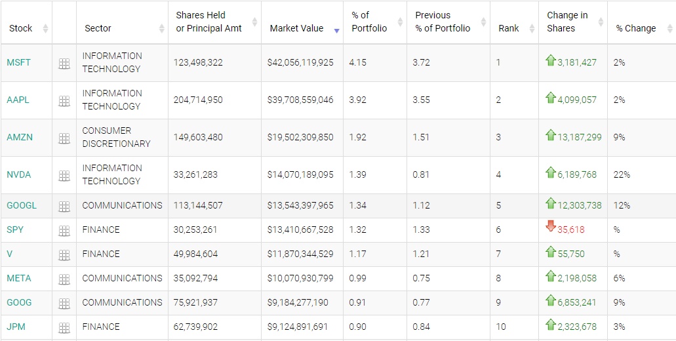Follow the GOOG stock link

coord(19,302)
